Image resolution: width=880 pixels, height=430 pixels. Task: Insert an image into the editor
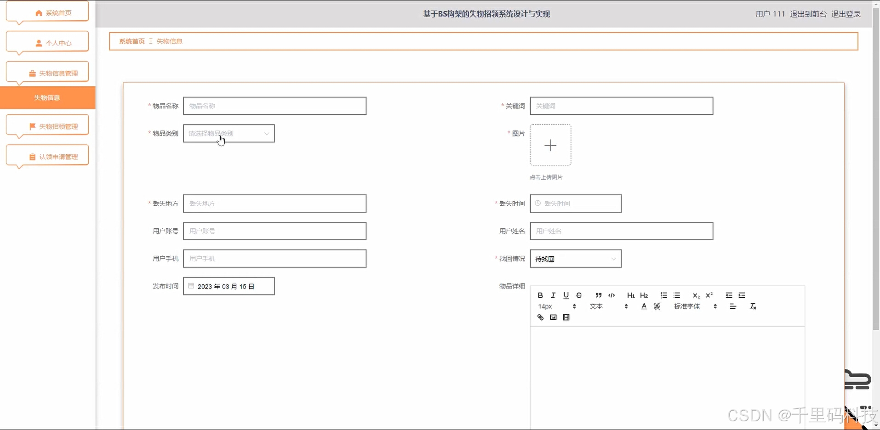(x=553, y=317)
